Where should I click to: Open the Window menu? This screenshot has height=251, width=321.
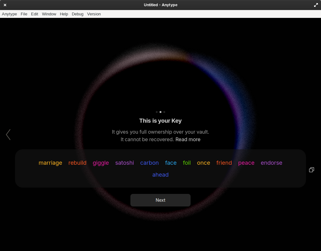(49, 14)
